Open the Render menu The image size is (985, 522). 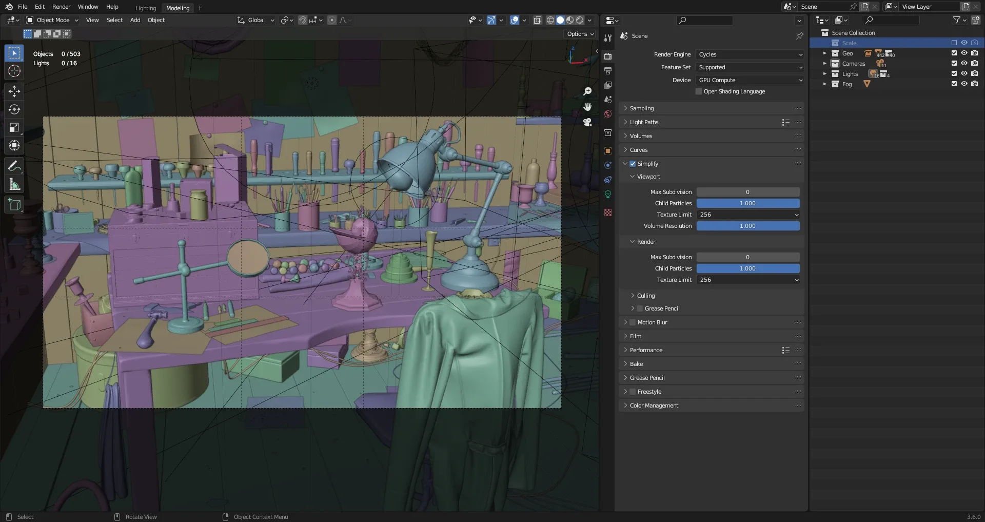point(61,7)
